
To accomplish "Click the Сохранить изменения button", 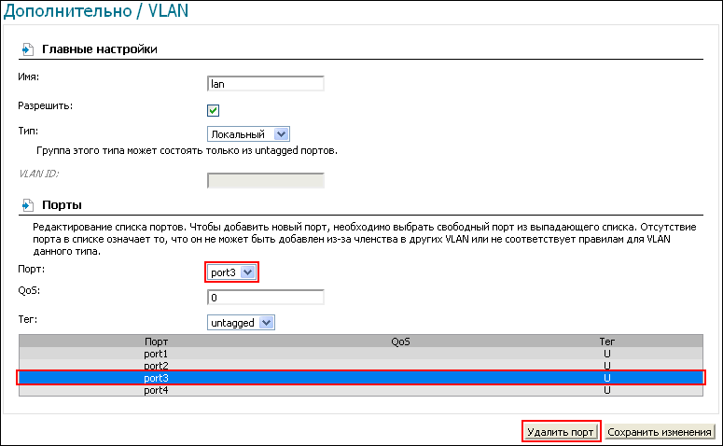I will click(x=660, y=432).
